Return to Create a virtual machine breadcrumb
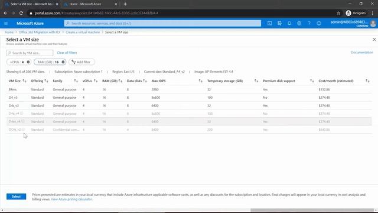 pos(83,32)
